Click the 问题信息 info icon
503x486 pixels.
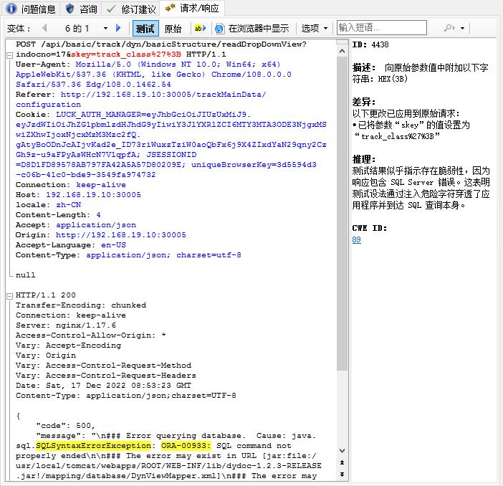tap(11, 9)
